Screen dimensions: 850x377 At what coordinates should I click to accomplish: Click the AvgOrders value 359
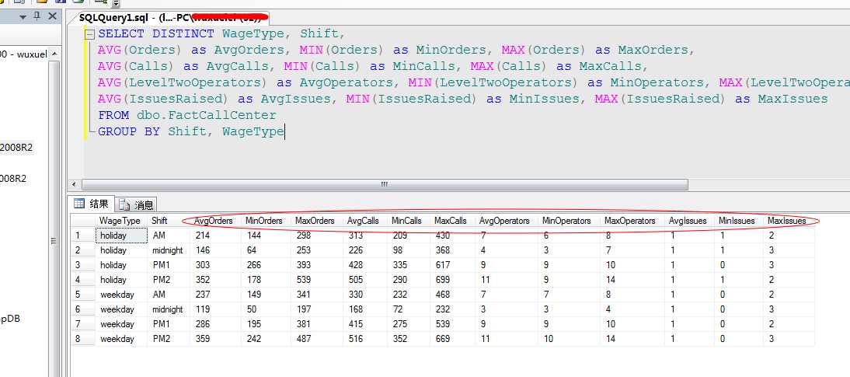215,338
